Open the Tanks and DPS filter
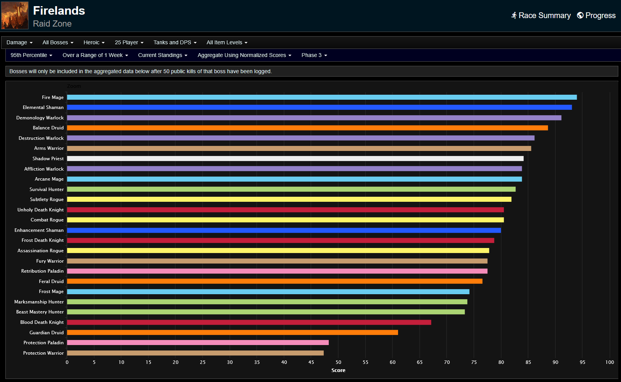This screenshot has height=382, width=621. pos(175,42)
